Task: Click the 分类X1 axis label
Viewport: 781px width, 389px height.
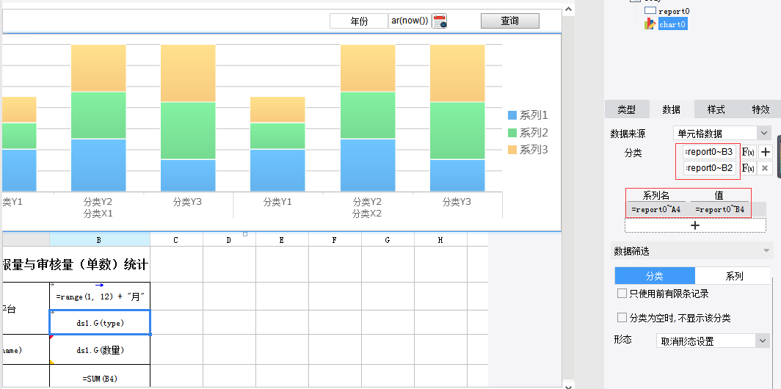Action: coord(98,214)
